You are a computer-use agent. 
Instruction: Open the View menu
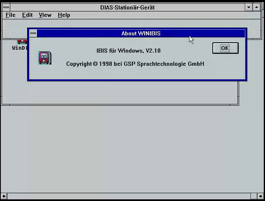click(45, 15)
